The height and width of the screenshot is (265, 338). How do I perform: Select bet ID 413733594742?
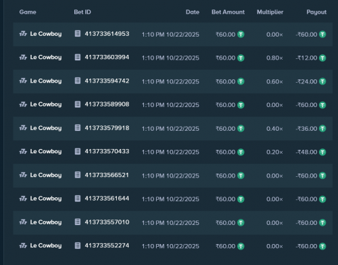point(107,81)
